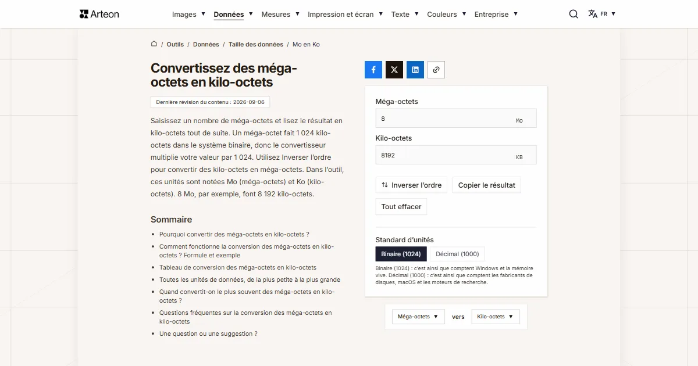698x366 pixels.
Task: Open 'Quand convertit-on le plus souvent' link
Action: coord(247,296)
